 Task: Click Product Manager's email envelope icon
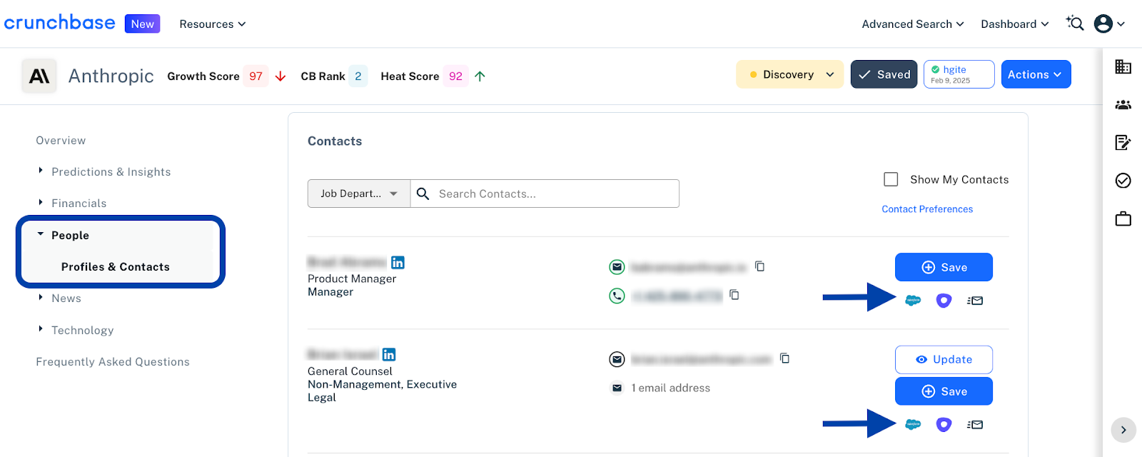(x=617, y=267)
